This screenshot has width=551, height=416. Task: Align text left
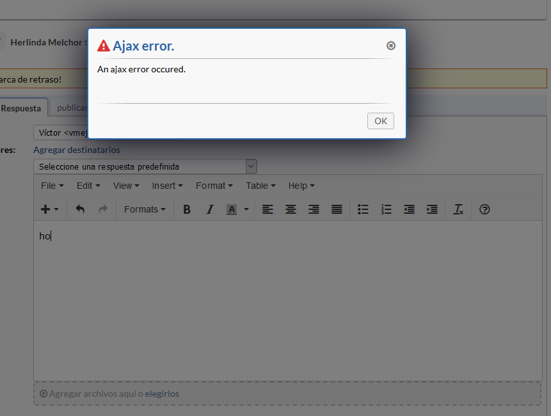(268, 209)
